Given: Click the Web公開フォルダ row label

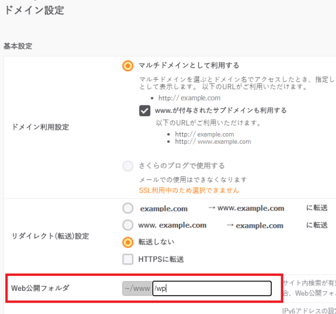Looking at the screenshot, I should [41, 288].
